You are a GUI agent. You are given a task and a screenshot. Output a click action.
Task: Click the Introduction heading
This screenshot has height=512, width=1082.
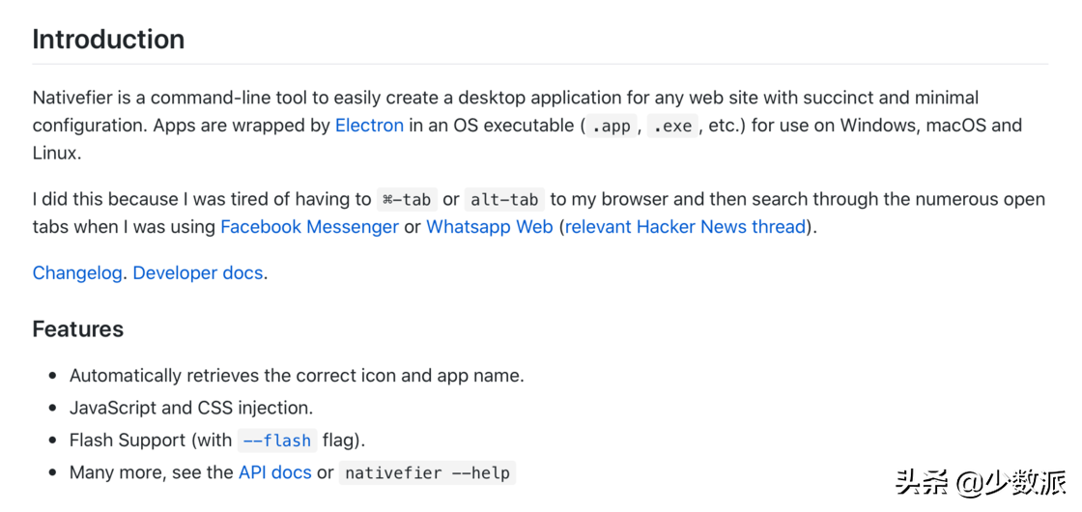[x=108, y=40]
